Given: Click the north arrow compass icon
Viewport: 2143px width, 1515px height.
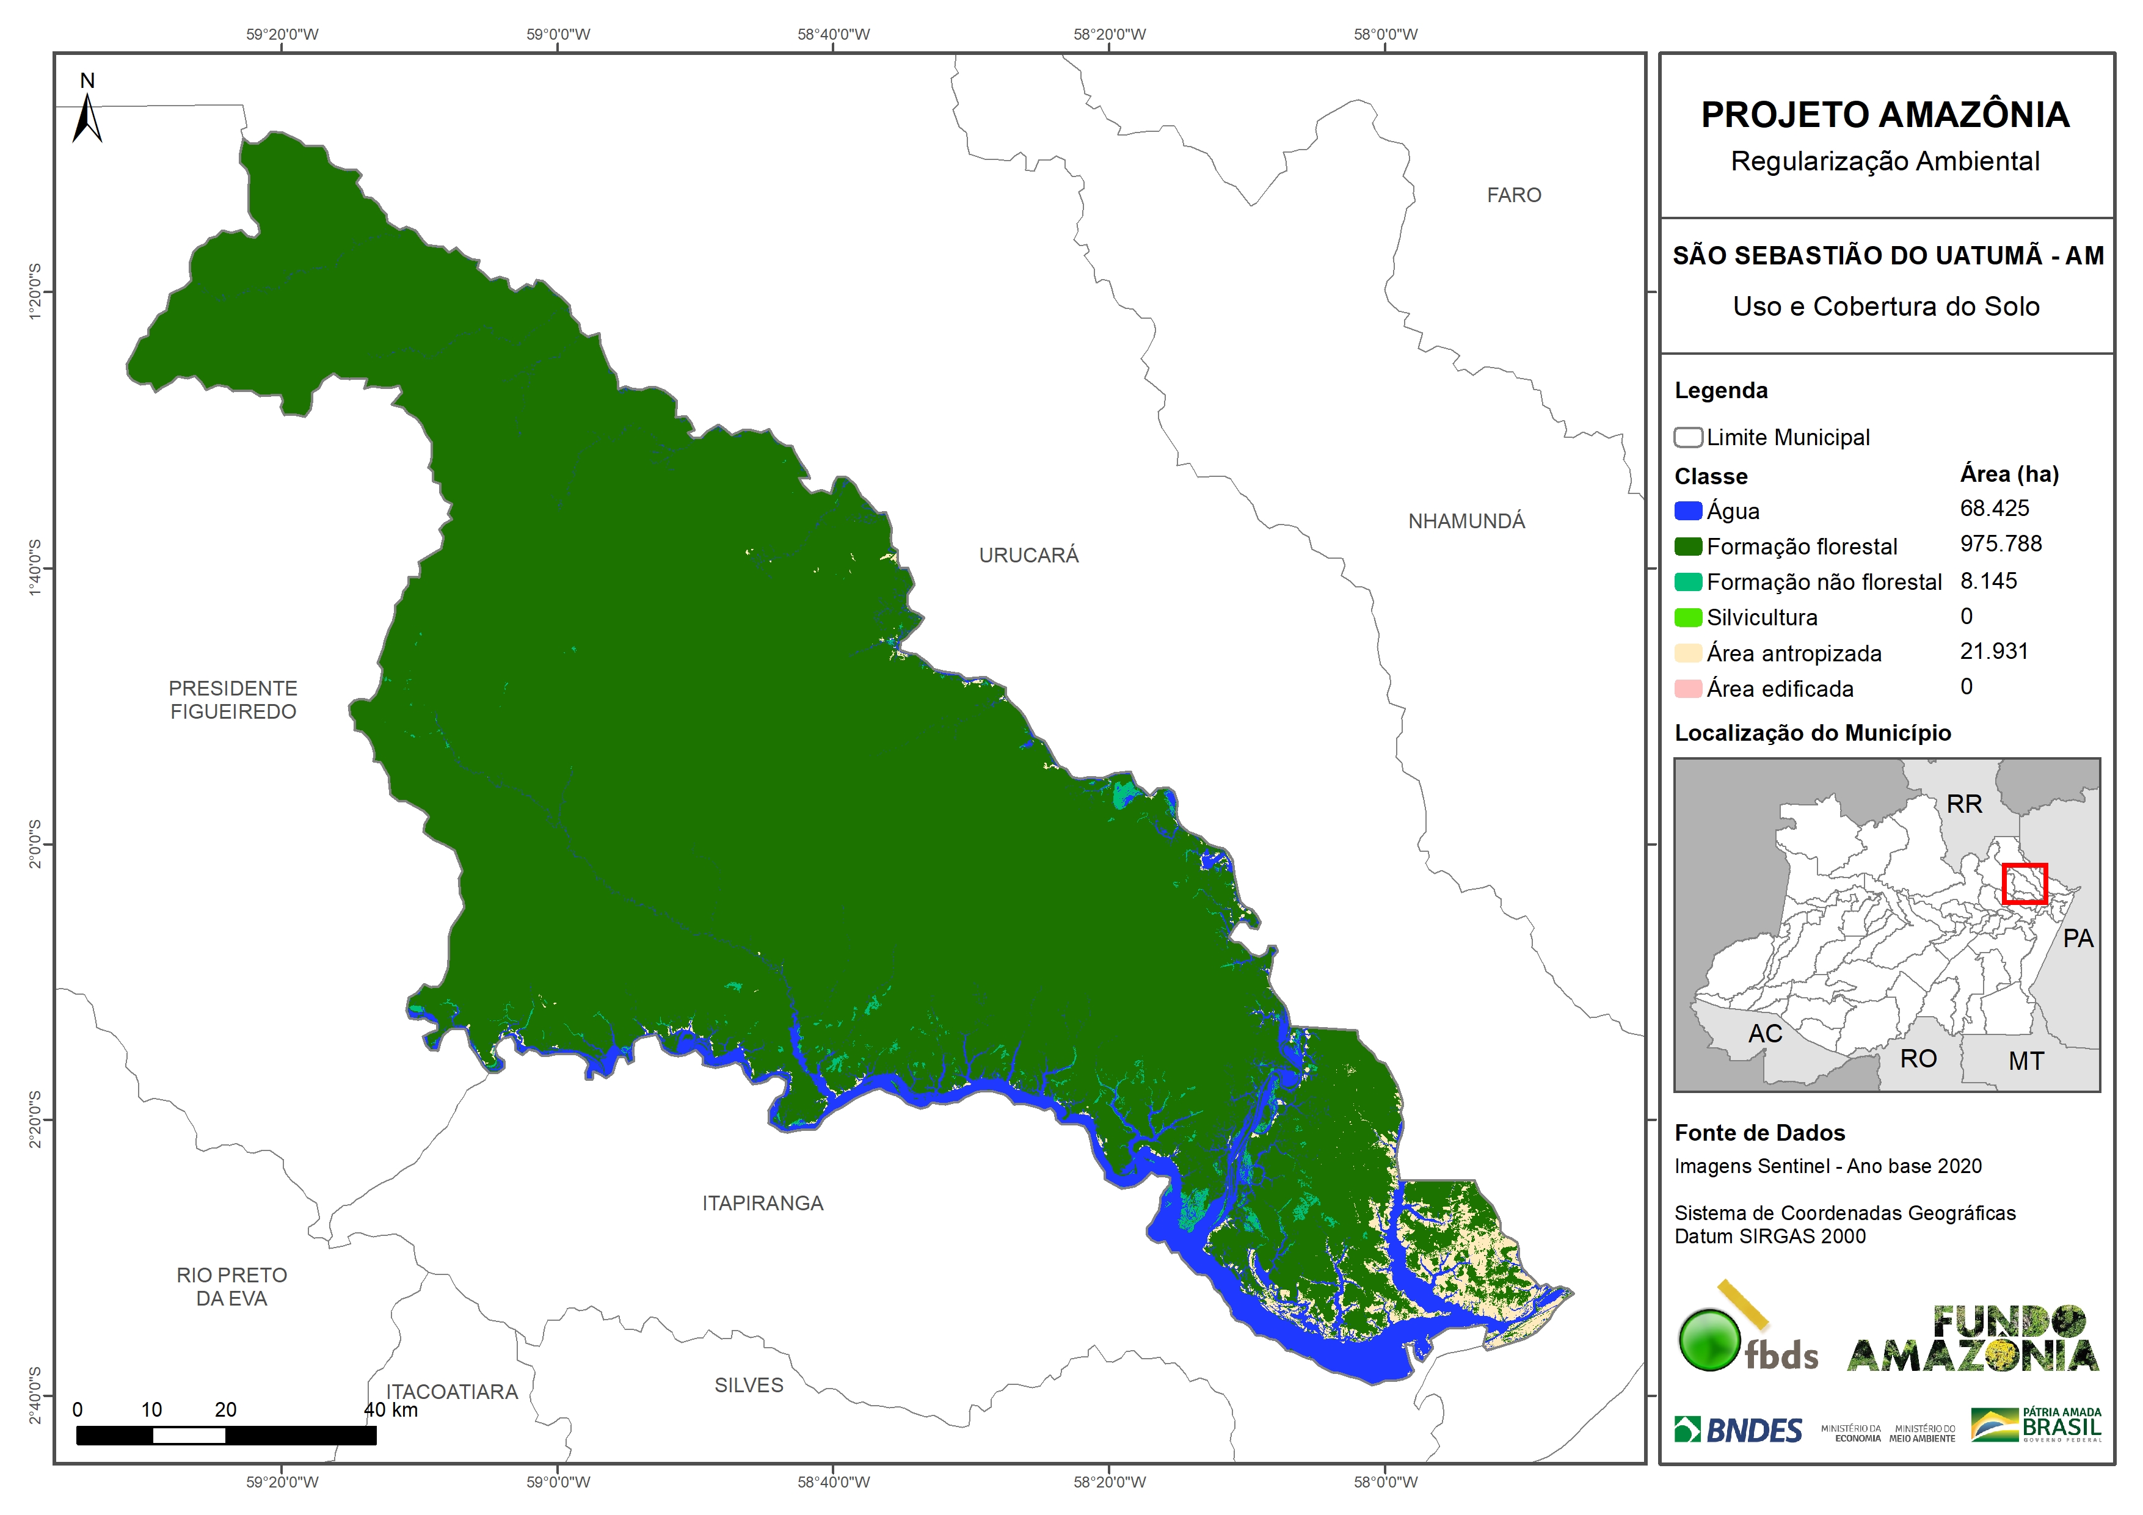Looking at the screenshot, I should (87, 113).
